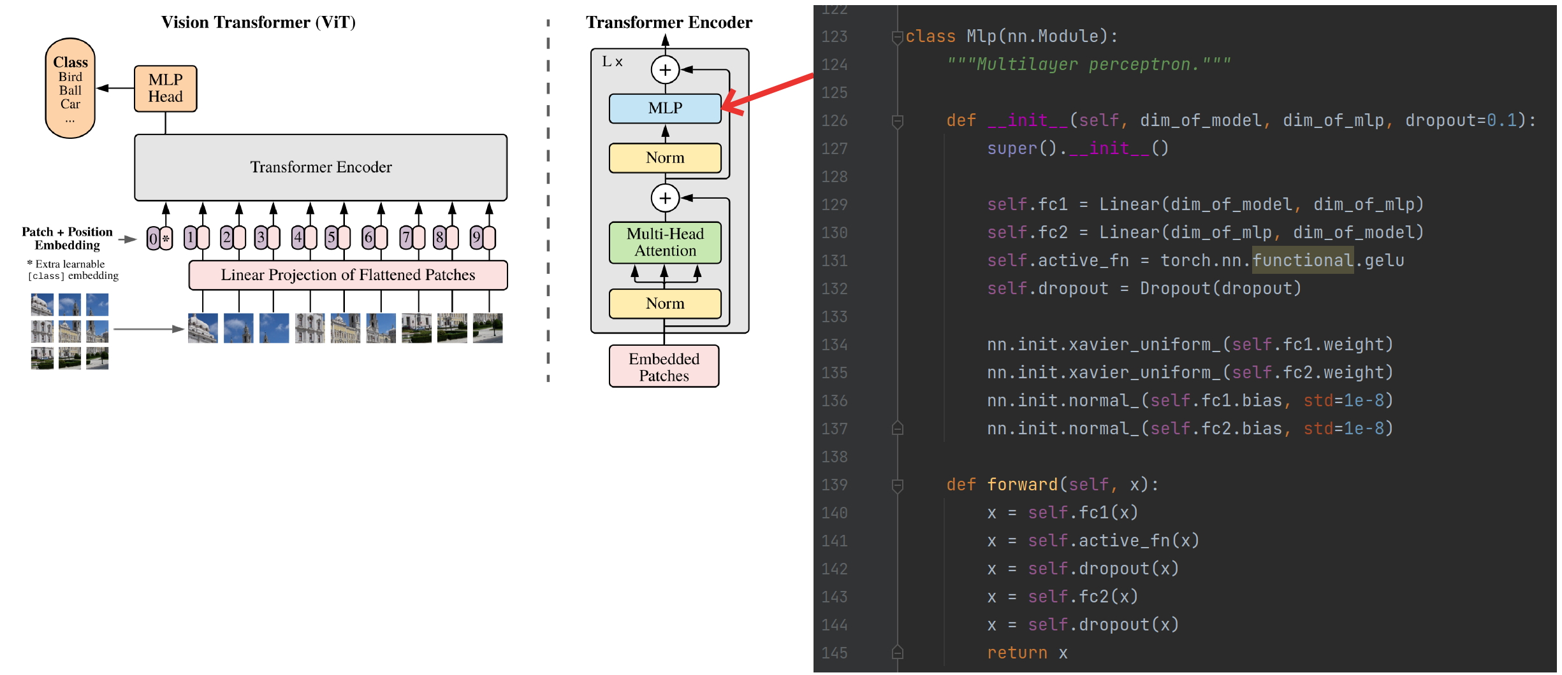The height and width of the screenshot is (675, 1562).
Task: Click the Embedded Patches box
Action: [664, 367]
